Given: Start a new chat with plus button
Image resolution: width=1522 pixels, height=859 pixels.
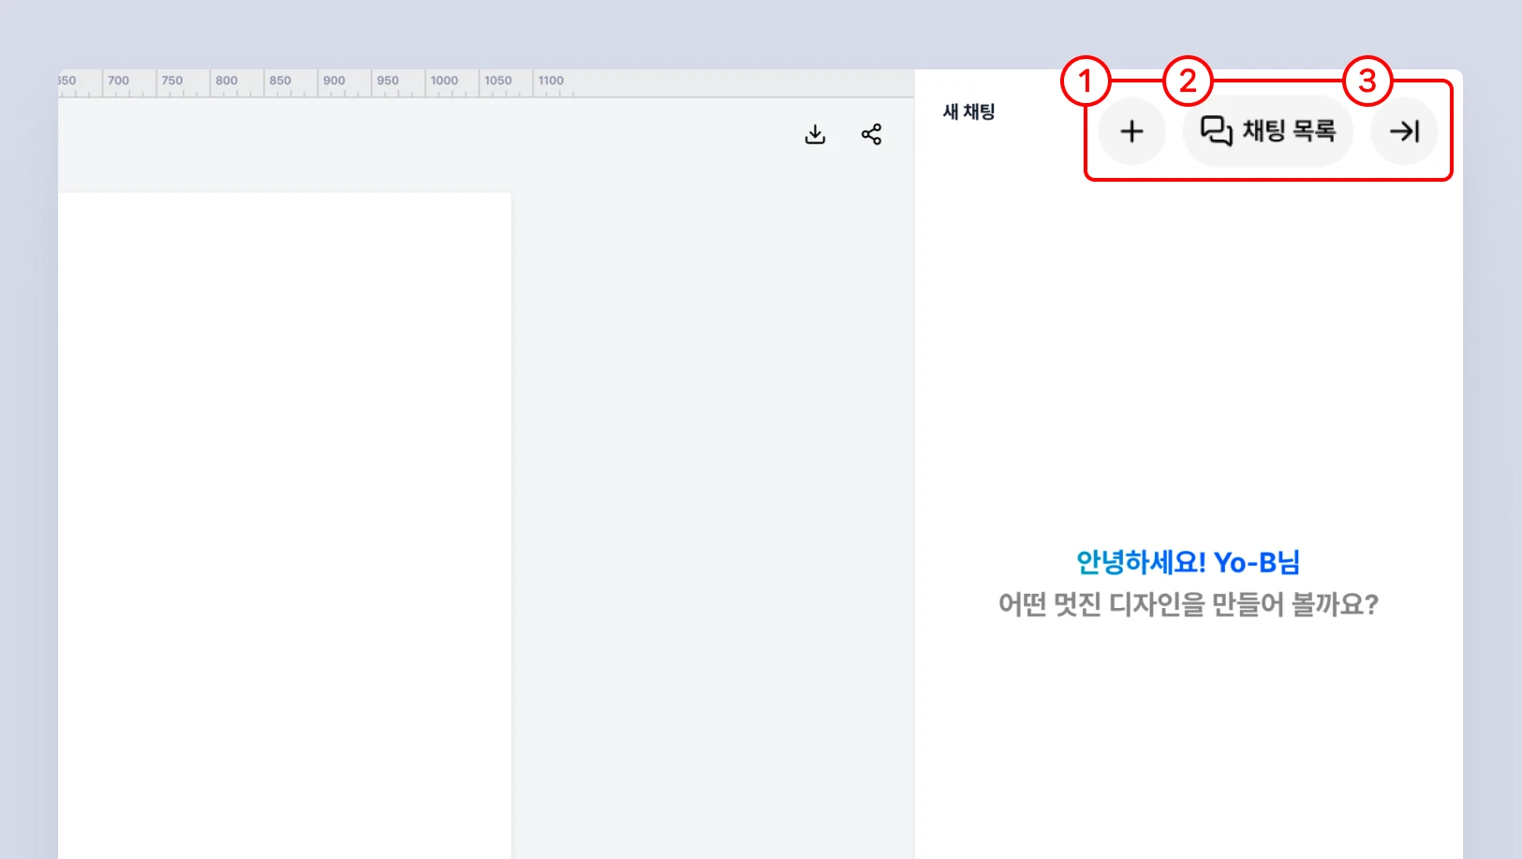Looking at the screenshot, I should 1131,131.
